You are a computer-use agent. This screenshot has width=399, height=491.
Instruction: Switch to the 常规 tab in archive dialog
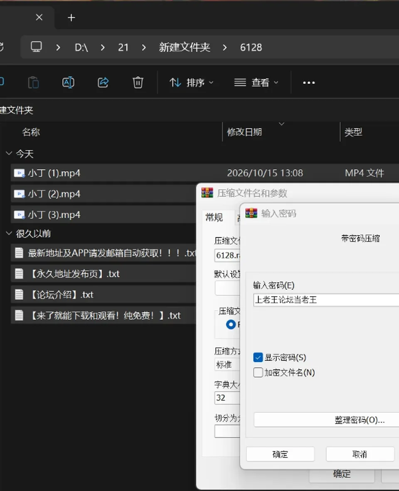click(214, 217)
